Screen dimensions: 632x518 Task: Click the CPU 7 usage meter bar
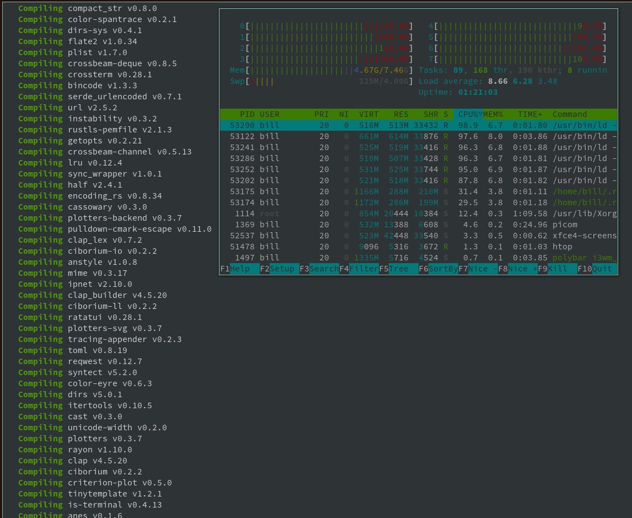click(x=517, y=59)
